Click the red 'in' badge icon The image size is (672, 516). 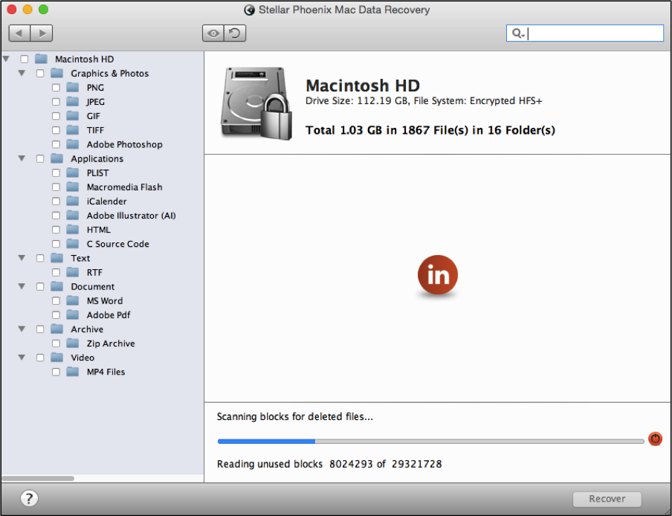(438, 275)
